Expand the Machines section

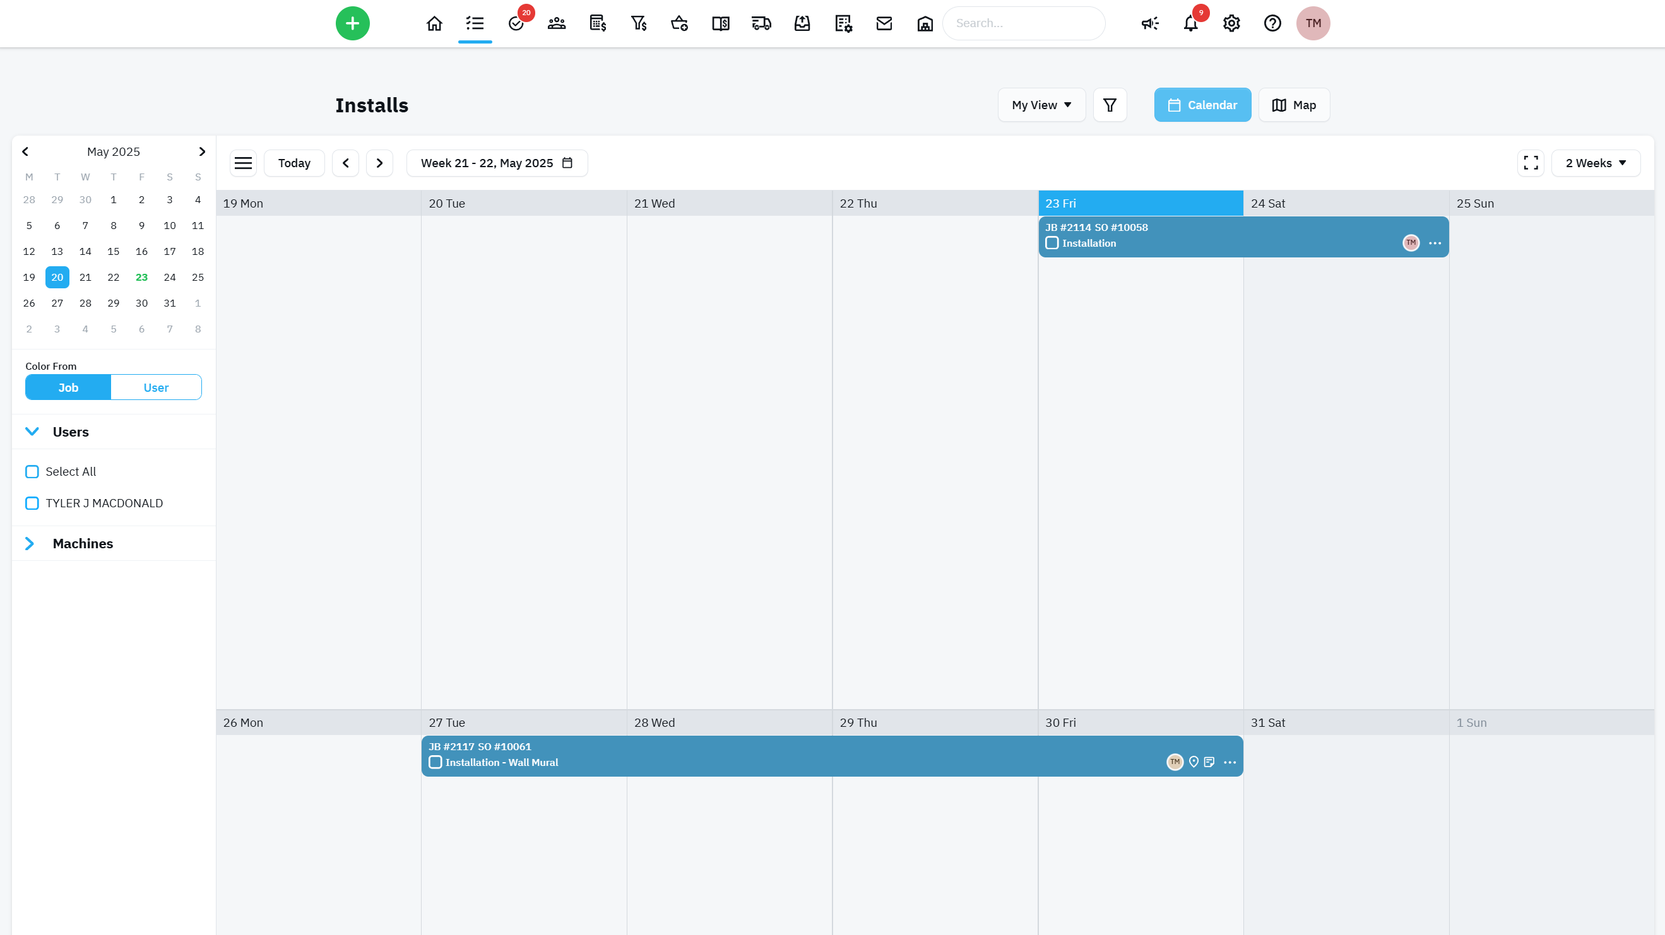click(30, 543)
